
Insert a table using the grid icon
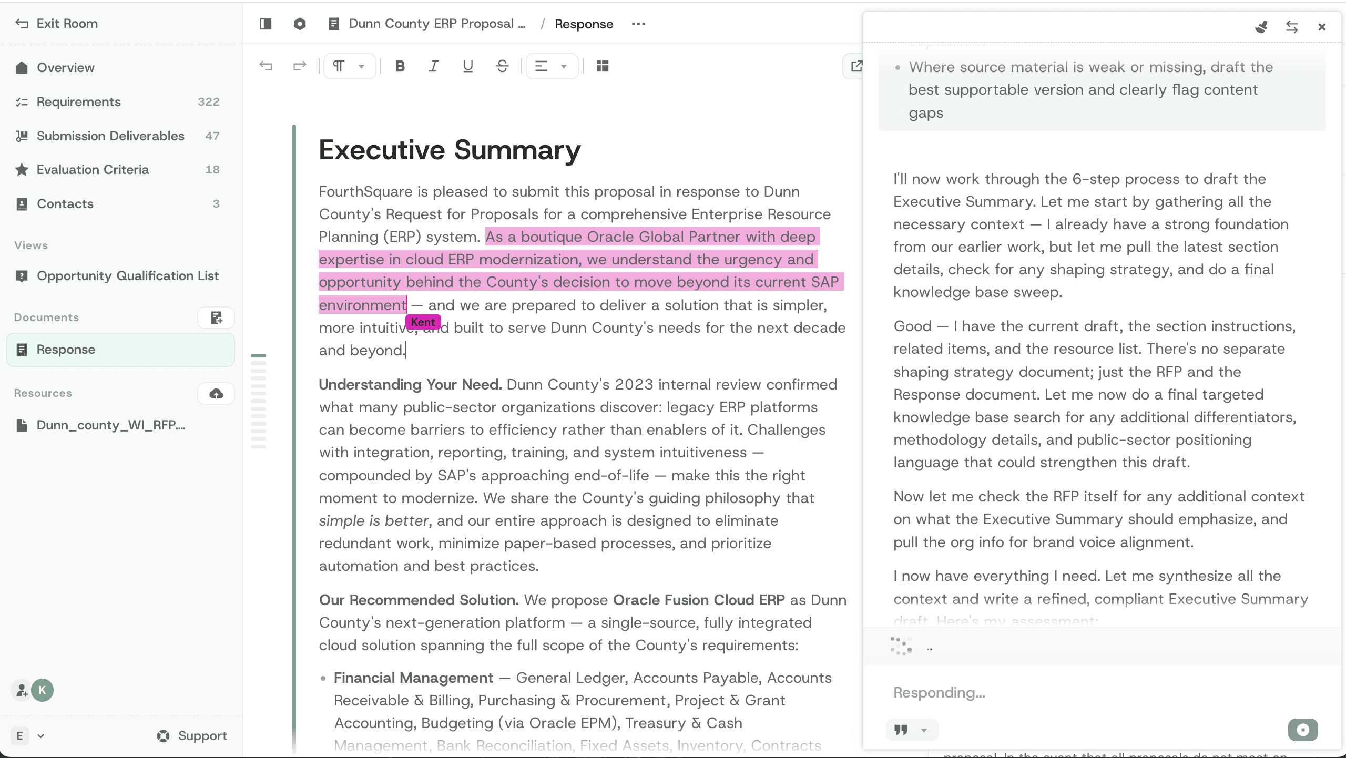coord(603,66)
